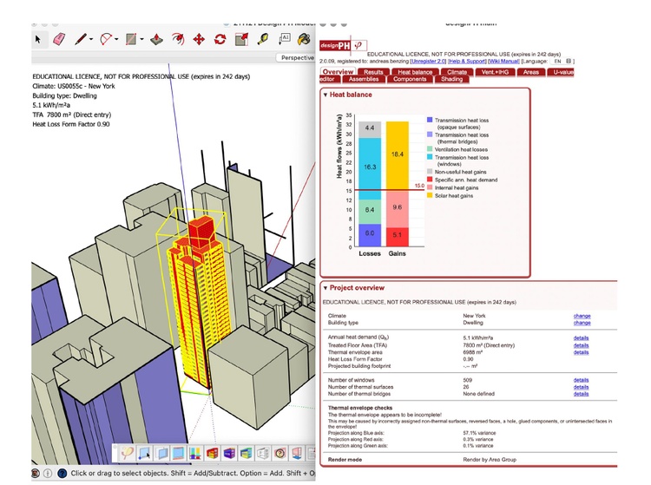Click the pink building footprint icon
The image size is (651, 485).
pos(297,453)
